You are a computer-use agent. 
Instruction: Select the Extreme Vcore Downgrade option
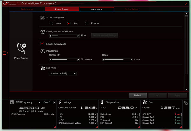point(87,23)
